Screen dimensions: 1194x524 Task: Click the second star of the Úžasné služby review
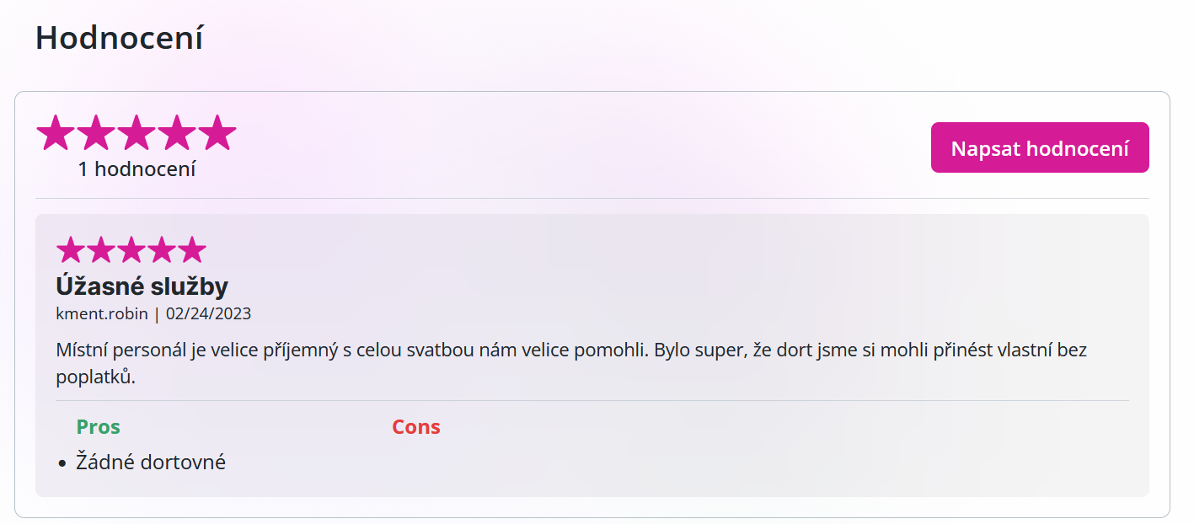[x=101, y=249]
